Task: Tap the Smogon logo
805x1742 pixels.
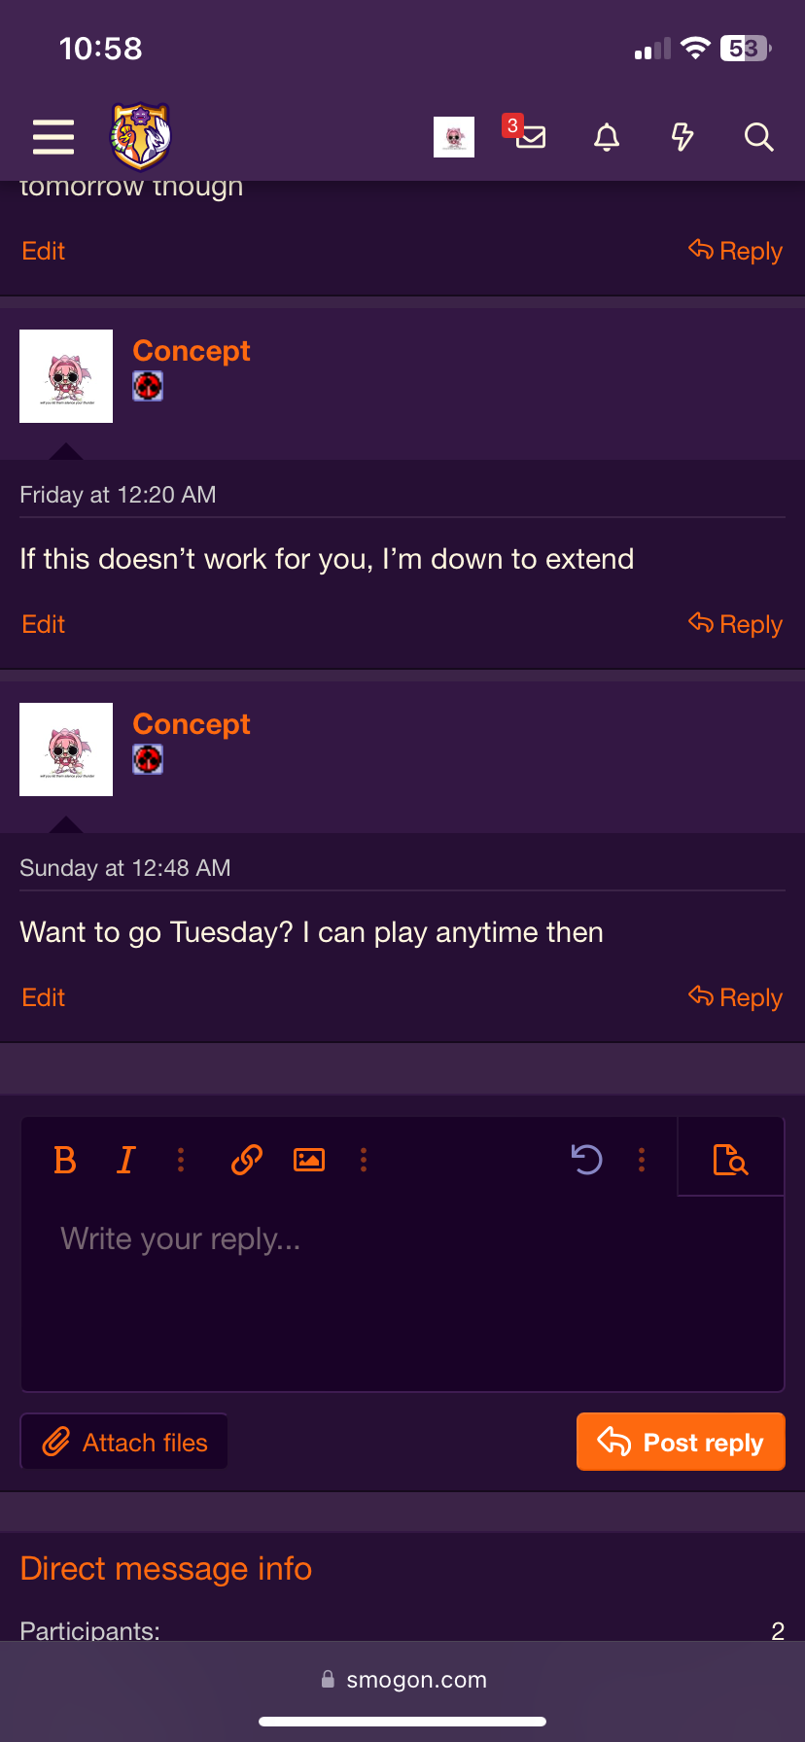Action: point(141,137)
